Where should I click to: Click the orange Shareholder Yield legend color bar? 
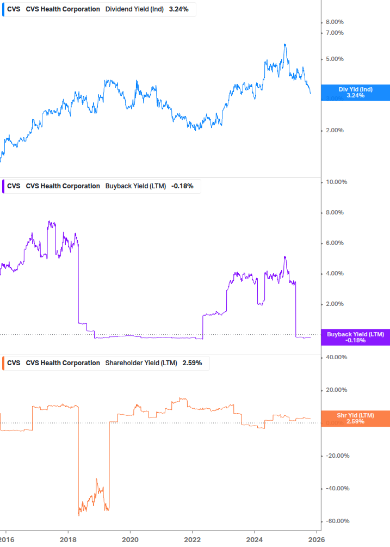click(x=2, y=363)
